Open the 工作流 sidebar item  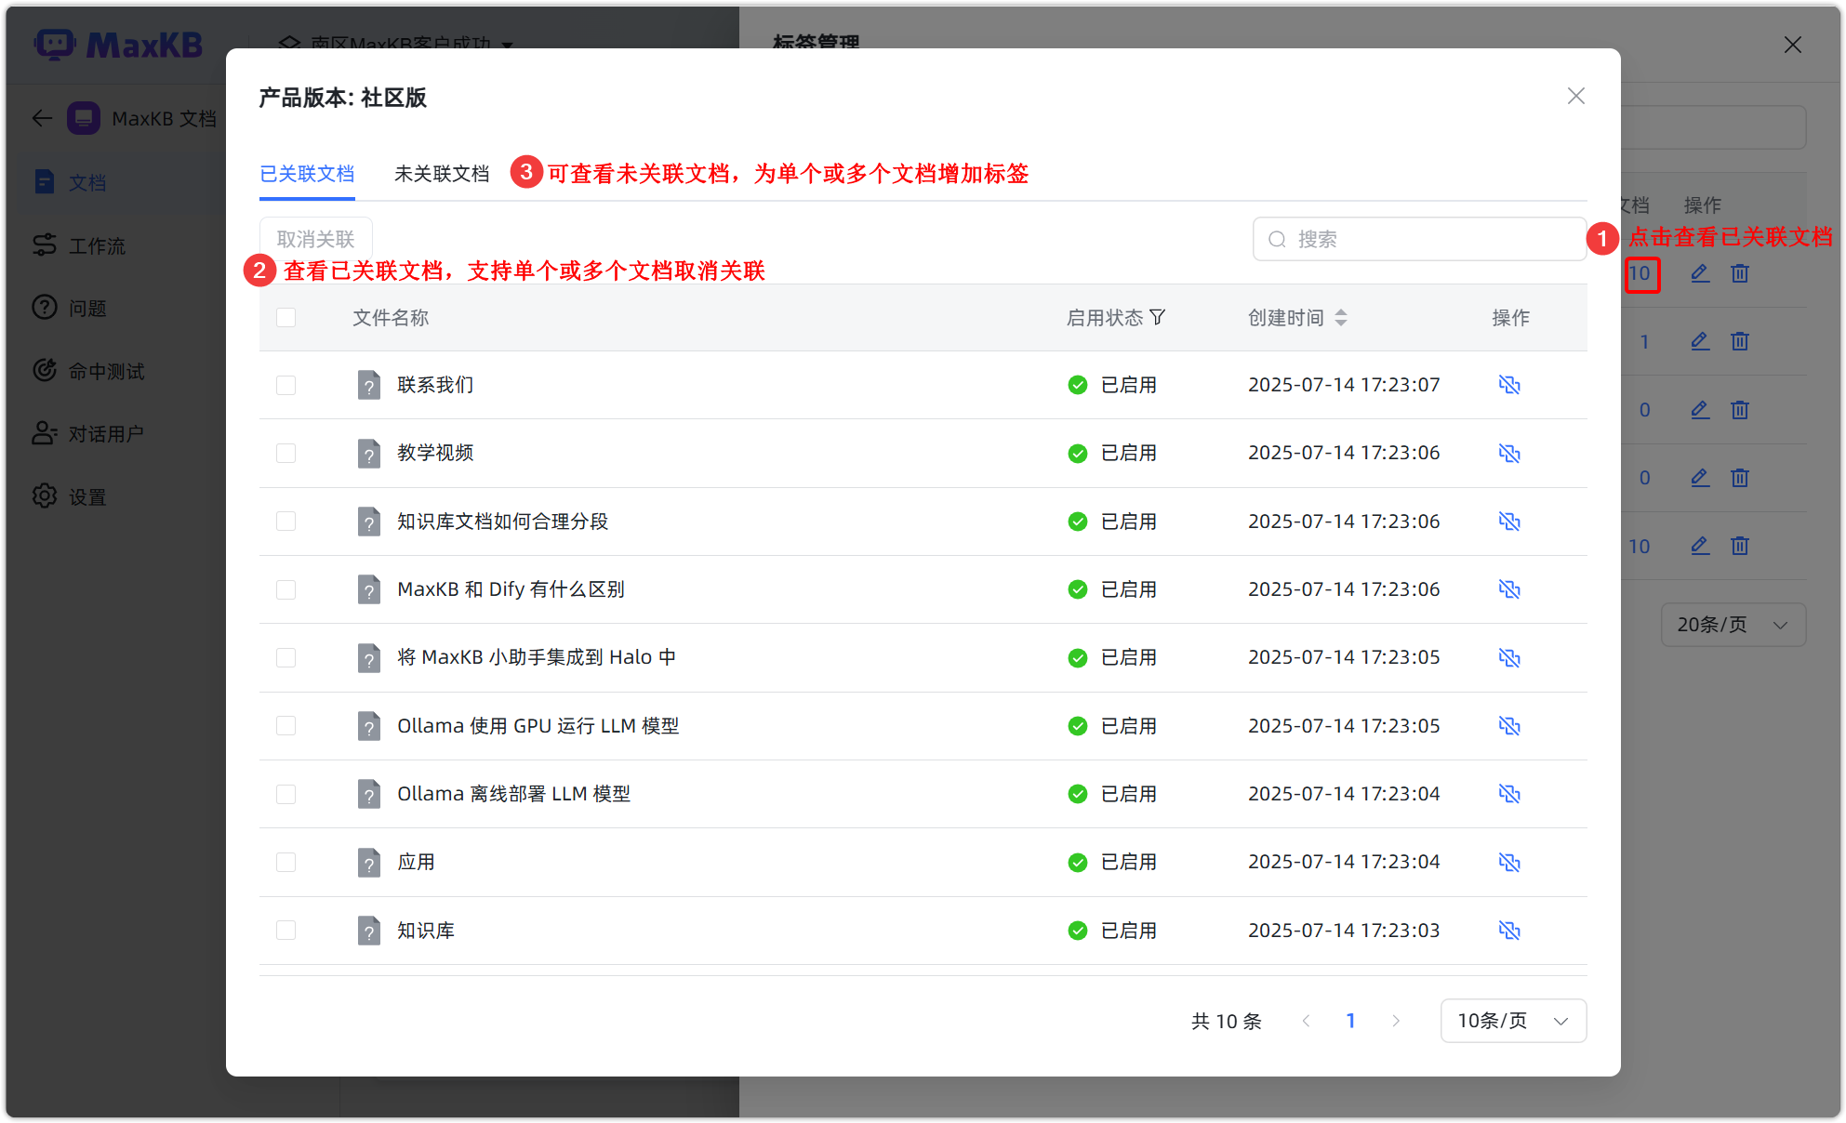[x=97, y=244]
